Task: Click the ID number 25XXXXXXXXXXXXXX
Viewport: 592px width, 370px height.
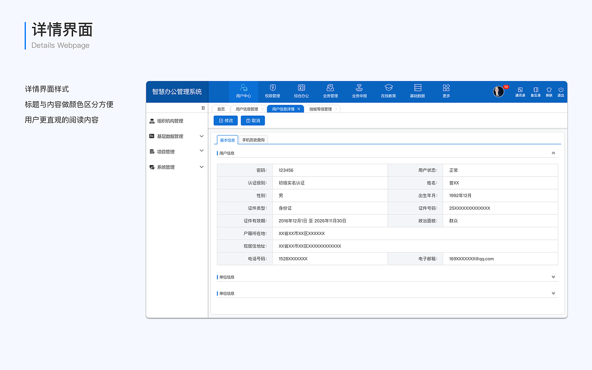Action: (469, 208)
